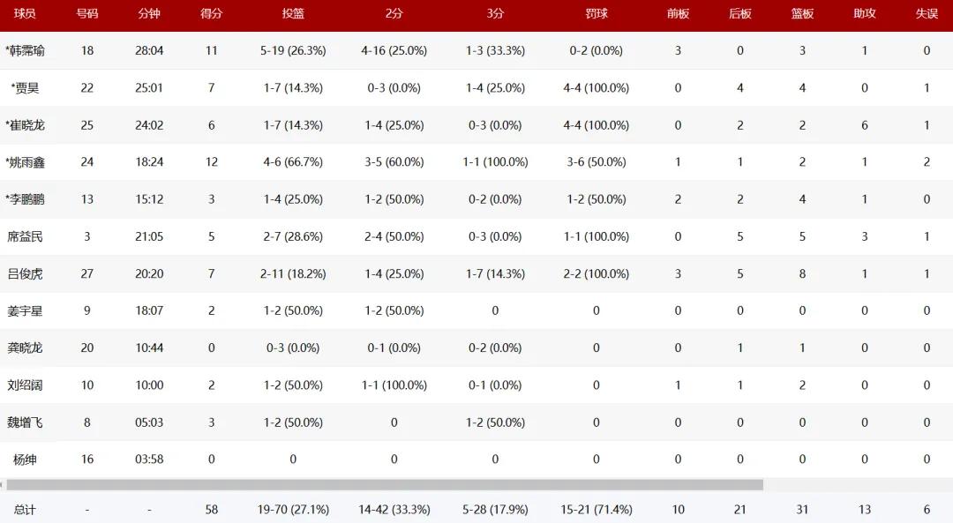953x523 pixels.
Task: Click the scrollbar's left arrow
Action: point(3,484)
